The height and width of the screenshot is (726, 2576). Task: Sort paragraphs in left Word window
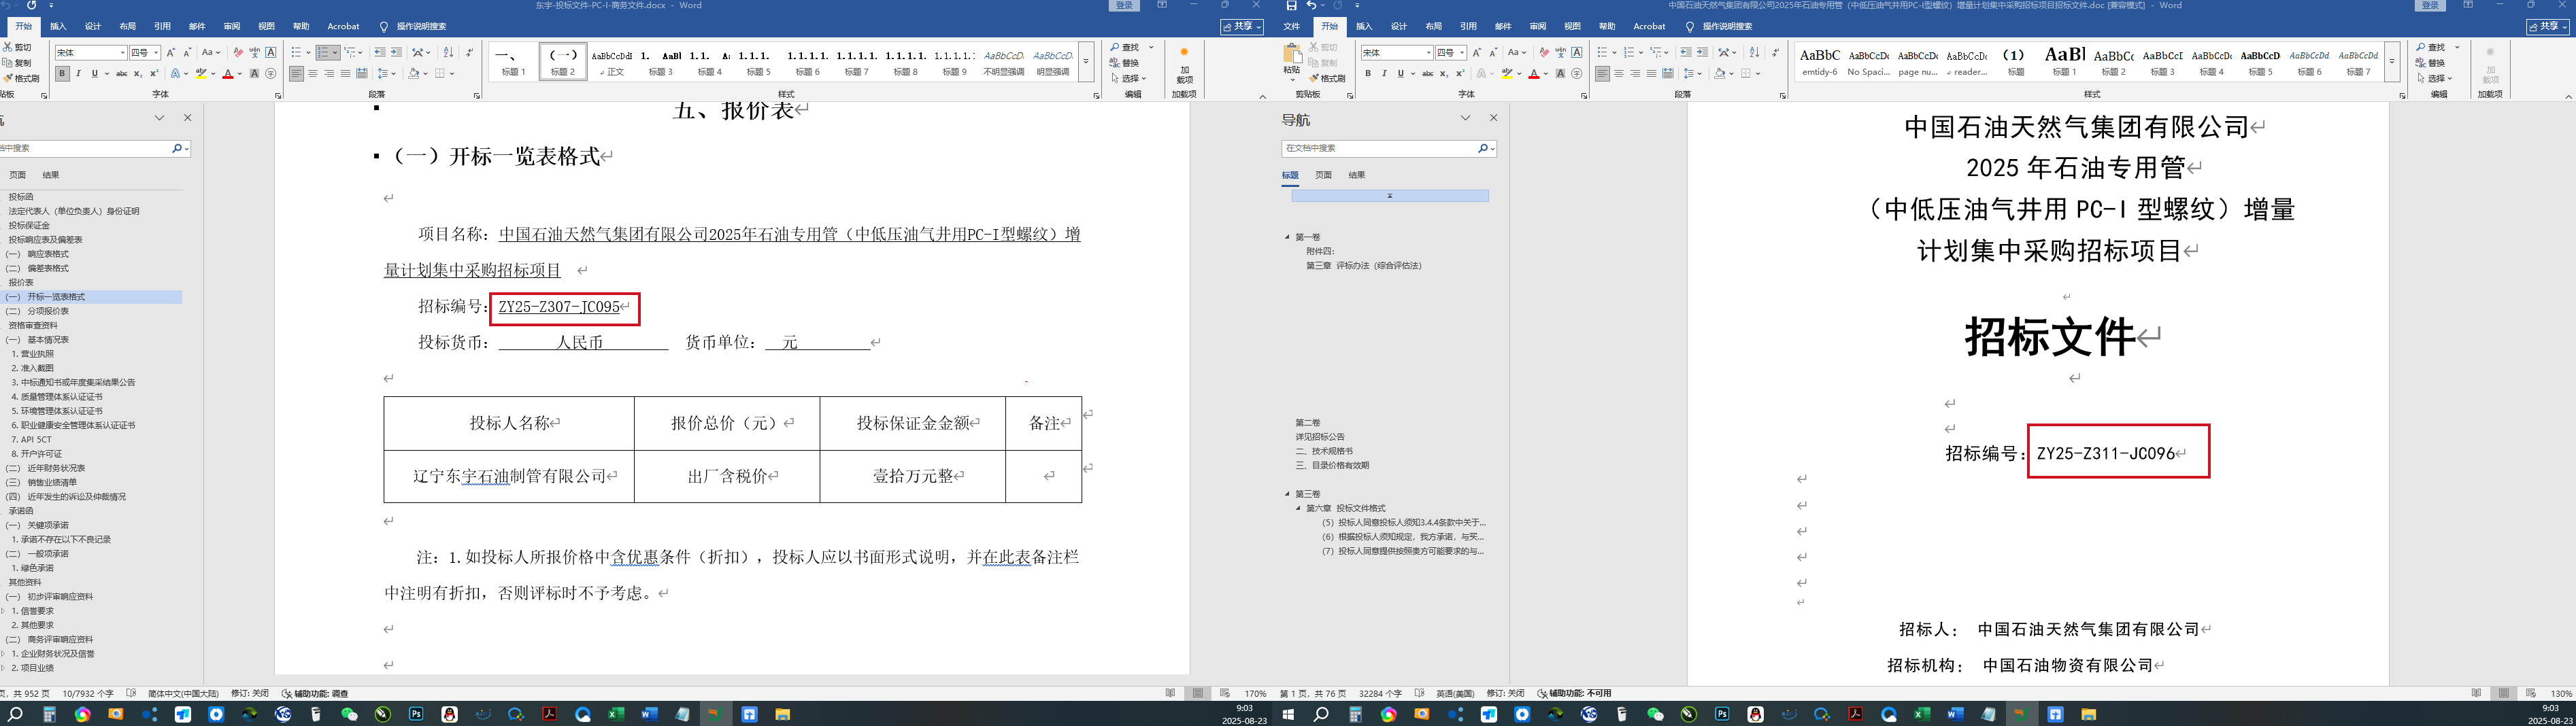448,52
